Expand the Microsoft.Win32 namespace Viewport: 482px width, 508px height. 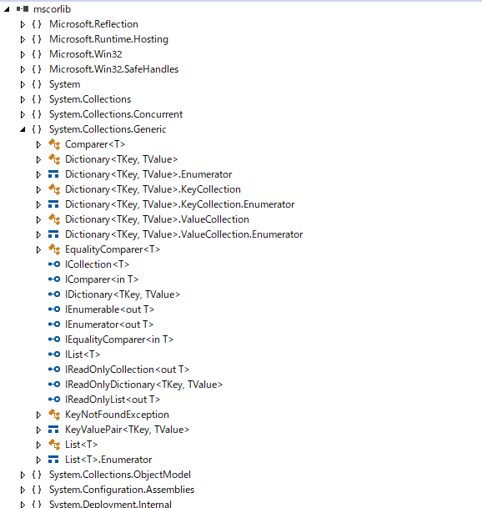23,54
